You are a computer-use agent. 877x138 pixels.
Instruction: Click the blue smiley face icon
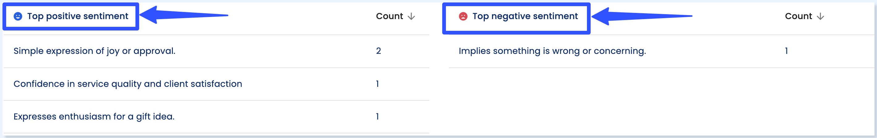pyautogui.click(x=18, y=16)
